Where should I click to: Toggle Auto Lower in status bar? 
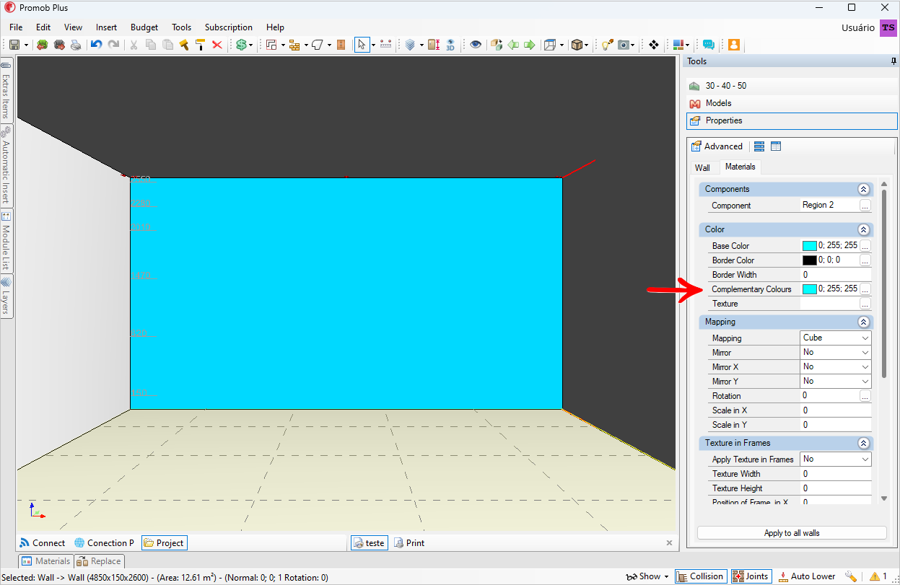(x=807, y=576)
